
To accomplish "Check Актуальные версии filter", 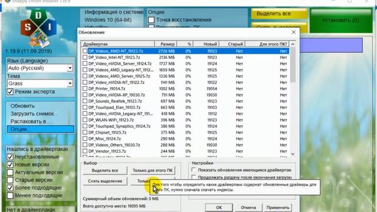I will coord(10,173).
